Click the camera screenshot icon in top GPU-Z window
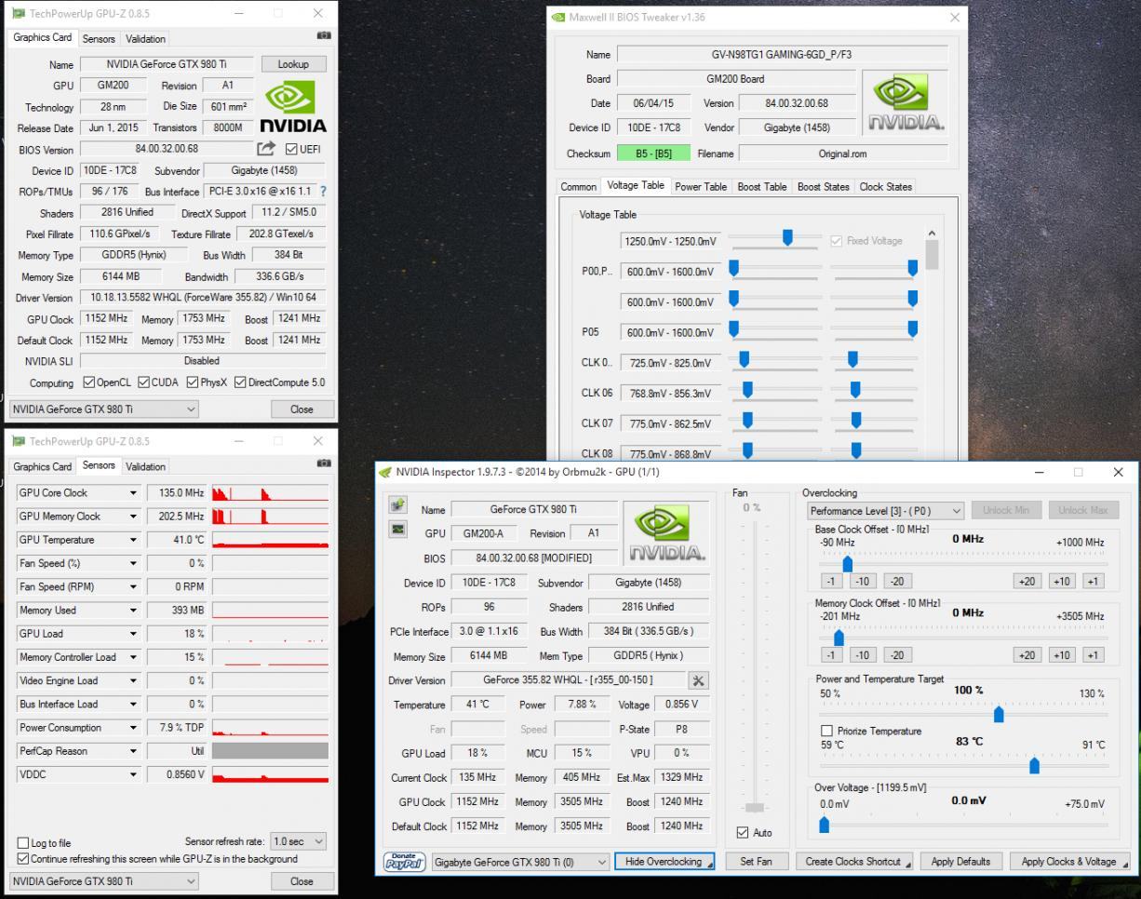1141x899 pixels. 323,35
